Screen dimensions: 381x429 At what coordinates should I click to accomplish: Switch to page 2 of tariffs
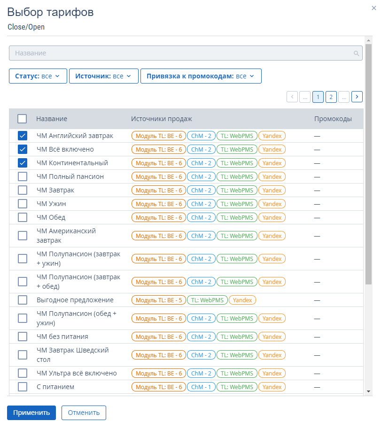331,97
